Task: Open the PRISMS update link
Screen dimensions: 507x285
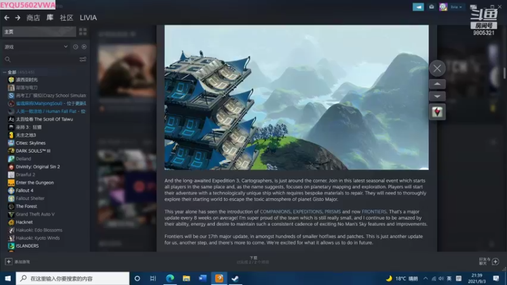Action: (x=333, y=212)
